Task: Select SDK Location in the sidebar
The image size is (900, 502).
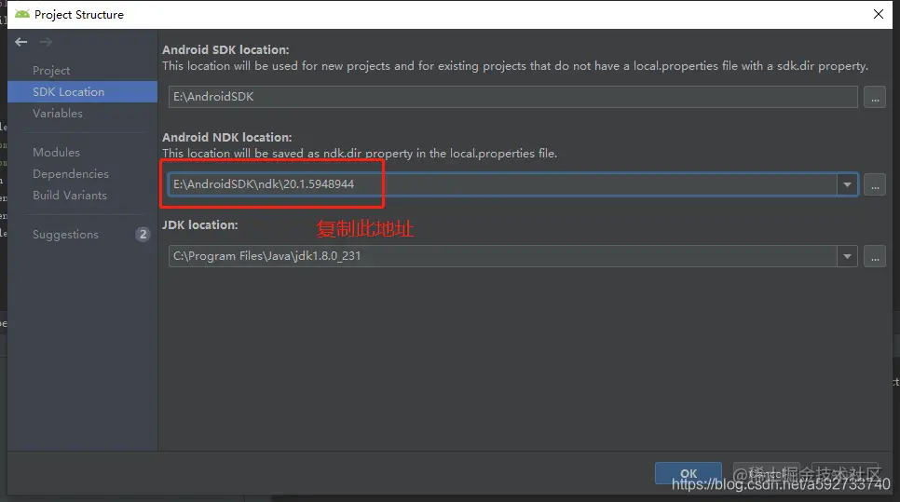Action: click(83, 92)
